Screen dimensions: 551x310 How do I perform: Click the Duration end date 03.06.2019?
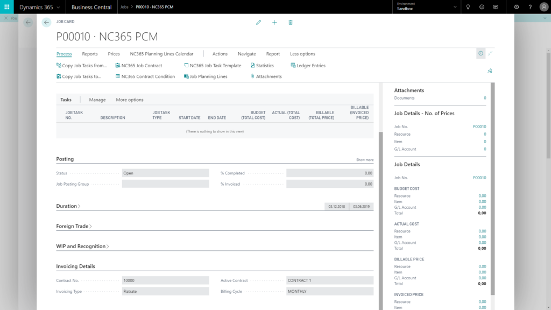(x=361, y=207)
